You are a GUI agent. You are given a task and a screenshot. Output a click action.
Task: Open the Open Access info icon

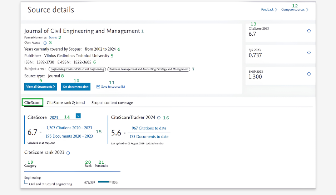pos(45,43)
